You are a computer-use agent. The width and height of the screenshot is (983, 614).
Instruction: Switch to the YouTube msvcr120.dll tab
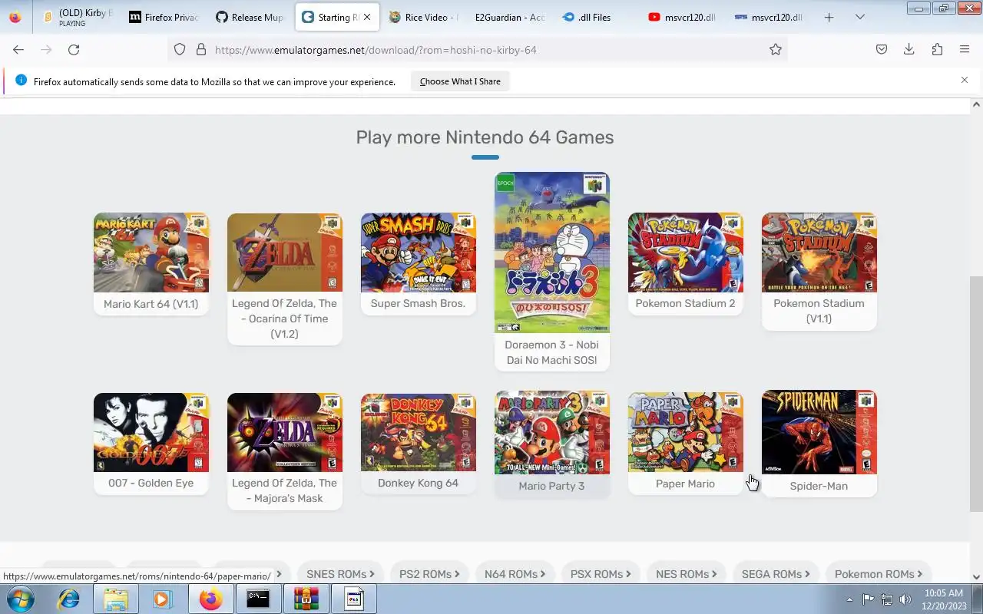tap(683, 17)
